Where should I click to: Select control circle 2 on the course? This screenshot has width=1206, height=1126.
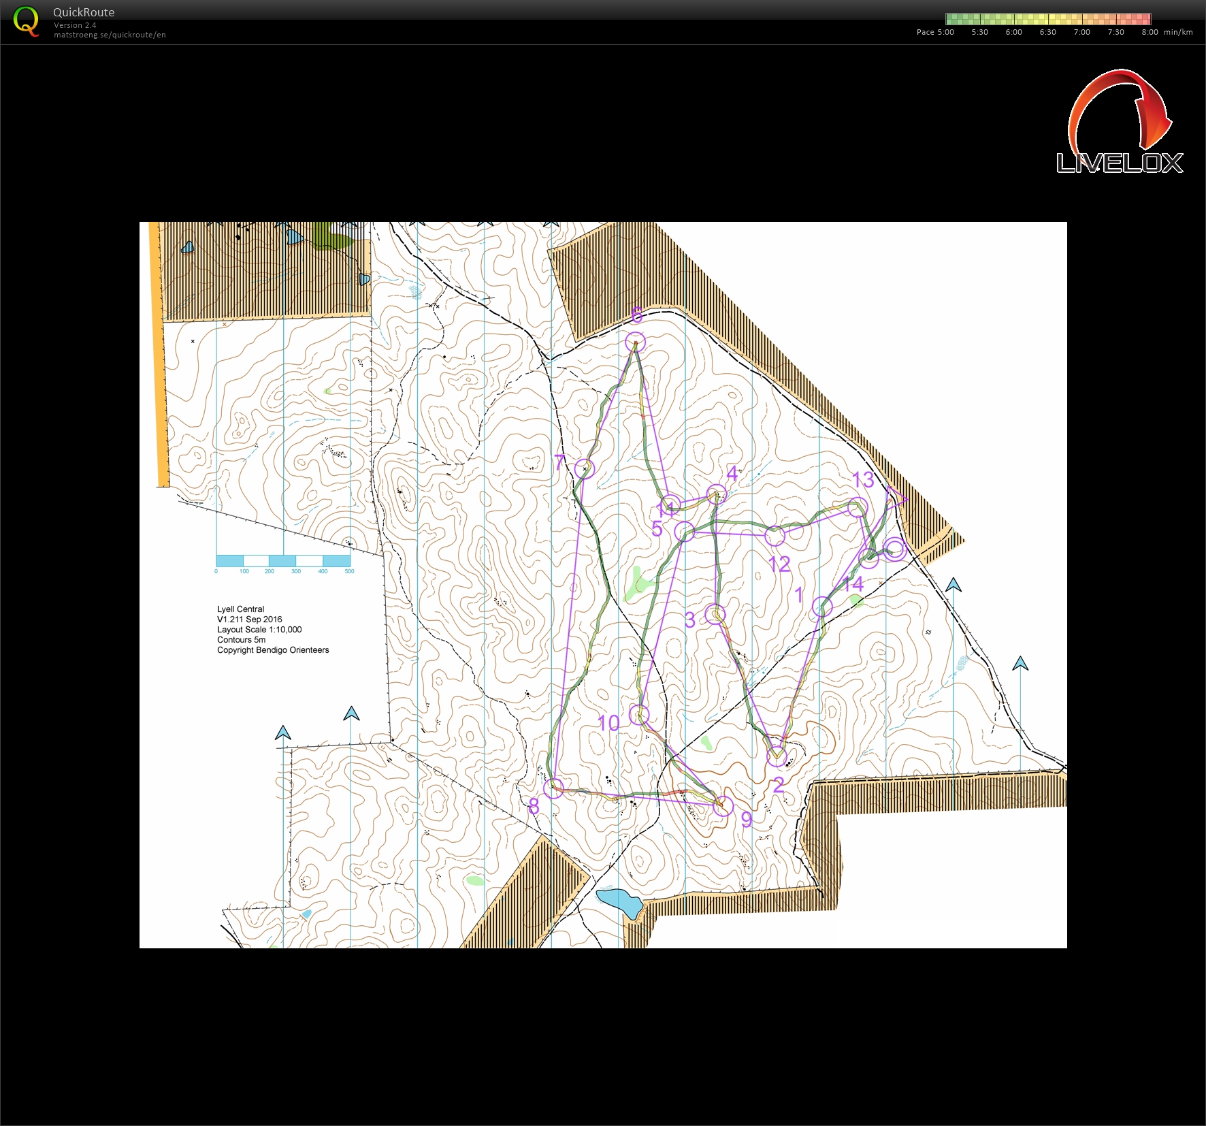(777, 756)
